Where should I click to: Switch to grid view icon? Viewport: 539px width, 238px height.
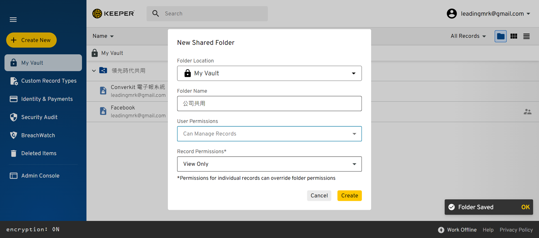[514, 36]
